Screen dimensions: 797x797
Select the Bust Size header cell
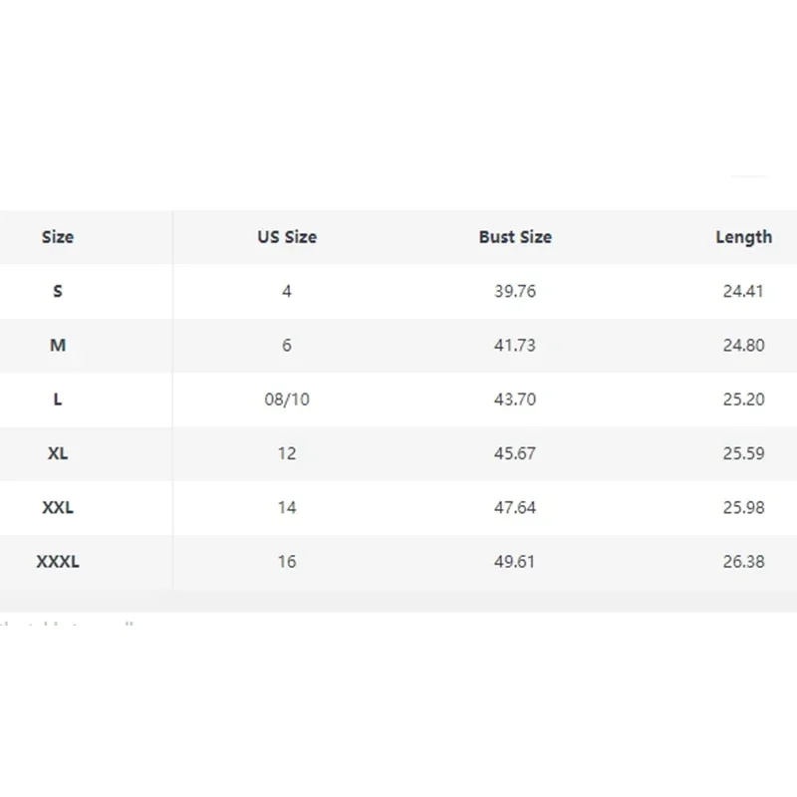tap(515, 237)
